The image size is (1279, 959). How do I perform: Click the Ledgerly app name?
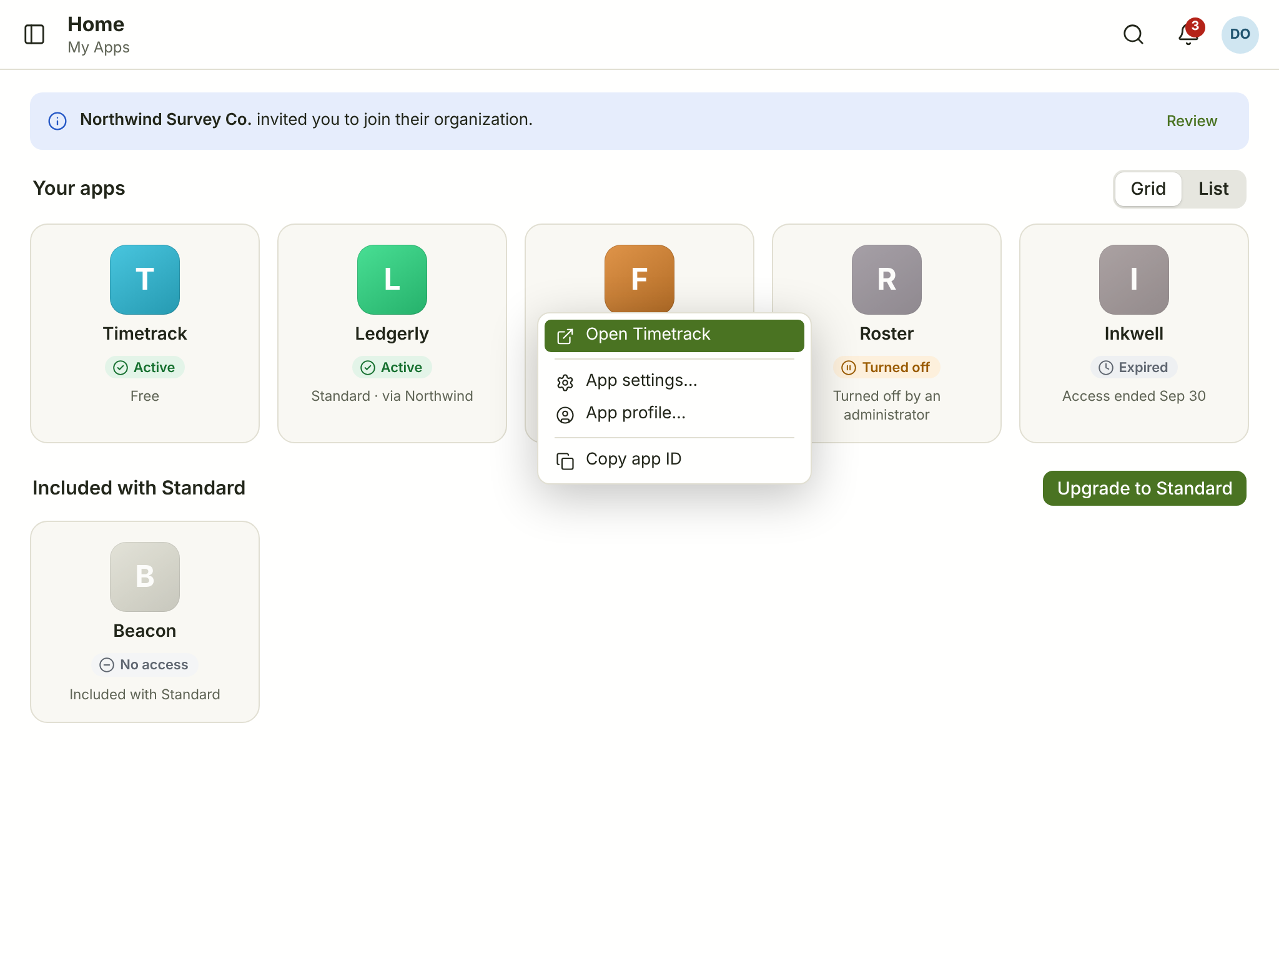(392, 334)
